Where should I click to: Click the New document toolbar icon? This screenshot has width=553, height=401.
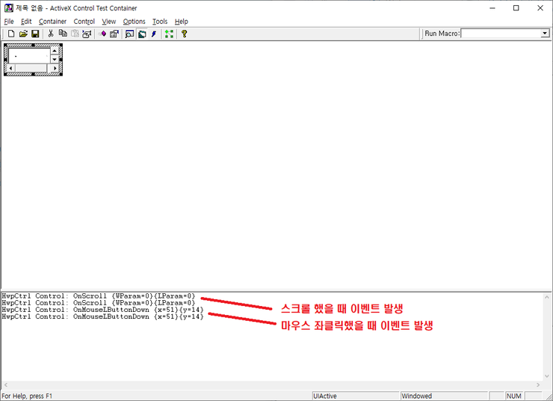point(11,34)
